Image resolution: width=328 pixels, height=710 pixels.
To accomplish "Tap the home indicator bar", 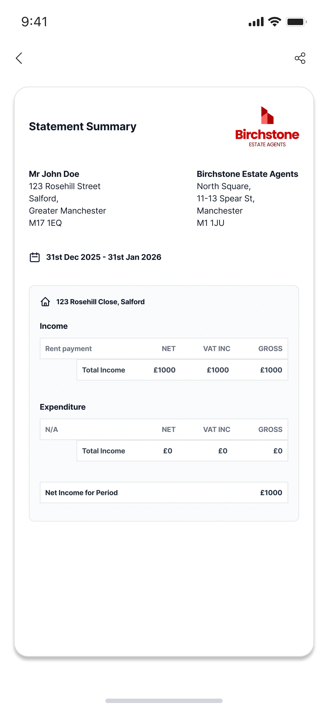I will [x=164, y=701].
